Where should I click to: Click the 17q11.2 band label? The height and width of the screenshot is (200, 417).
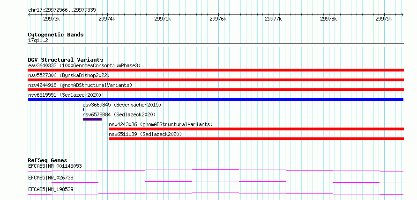(38, 41)
